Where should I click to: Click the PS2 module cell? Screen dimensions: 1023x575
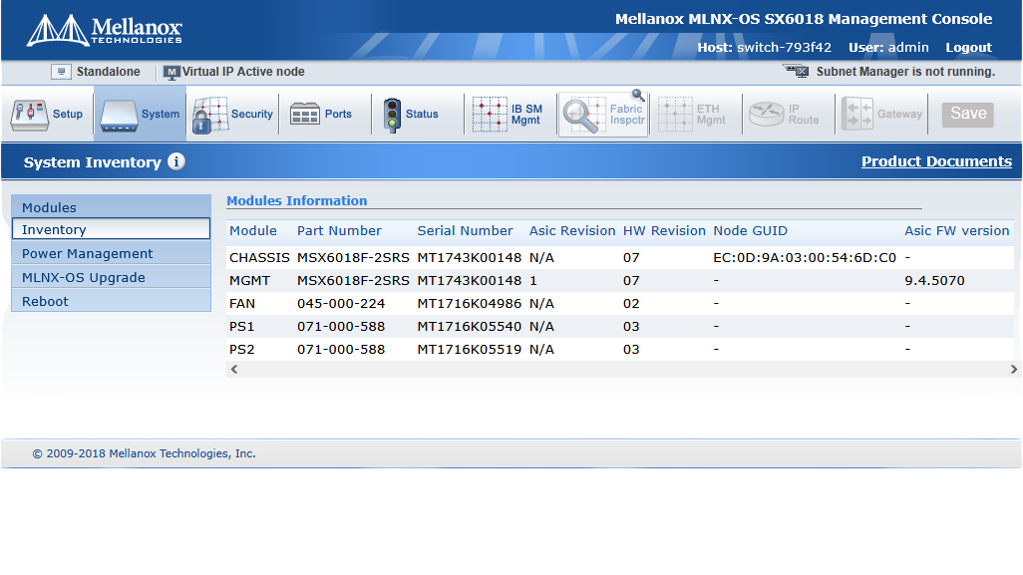click(x=242, y=349)
